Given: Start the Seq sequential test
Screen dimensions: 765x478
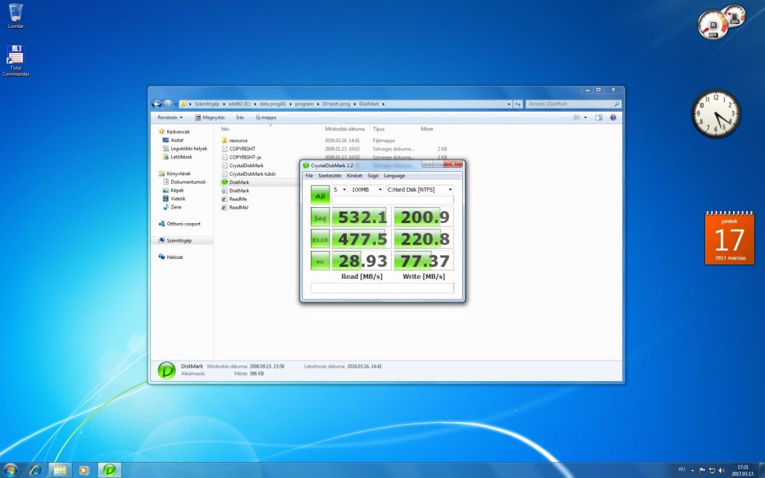Looking at the screenshot, I should point(320,217).
